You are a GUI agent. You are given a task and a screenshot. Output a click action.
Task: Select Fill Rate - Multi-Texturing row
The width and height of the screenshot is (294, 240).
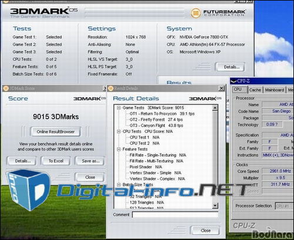pos(156,161)
